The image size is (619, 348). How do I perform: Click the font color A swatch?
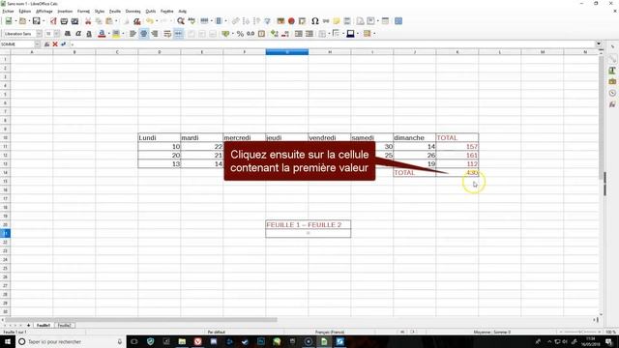tap(102, 34)
